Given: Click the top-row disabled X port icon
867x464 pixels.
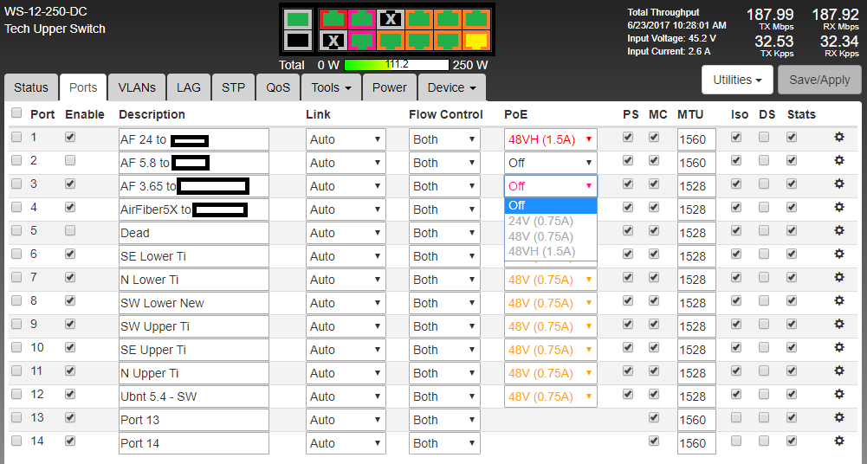Looking at the screenshot, I should pyautogui.click(x=391, y=18).
